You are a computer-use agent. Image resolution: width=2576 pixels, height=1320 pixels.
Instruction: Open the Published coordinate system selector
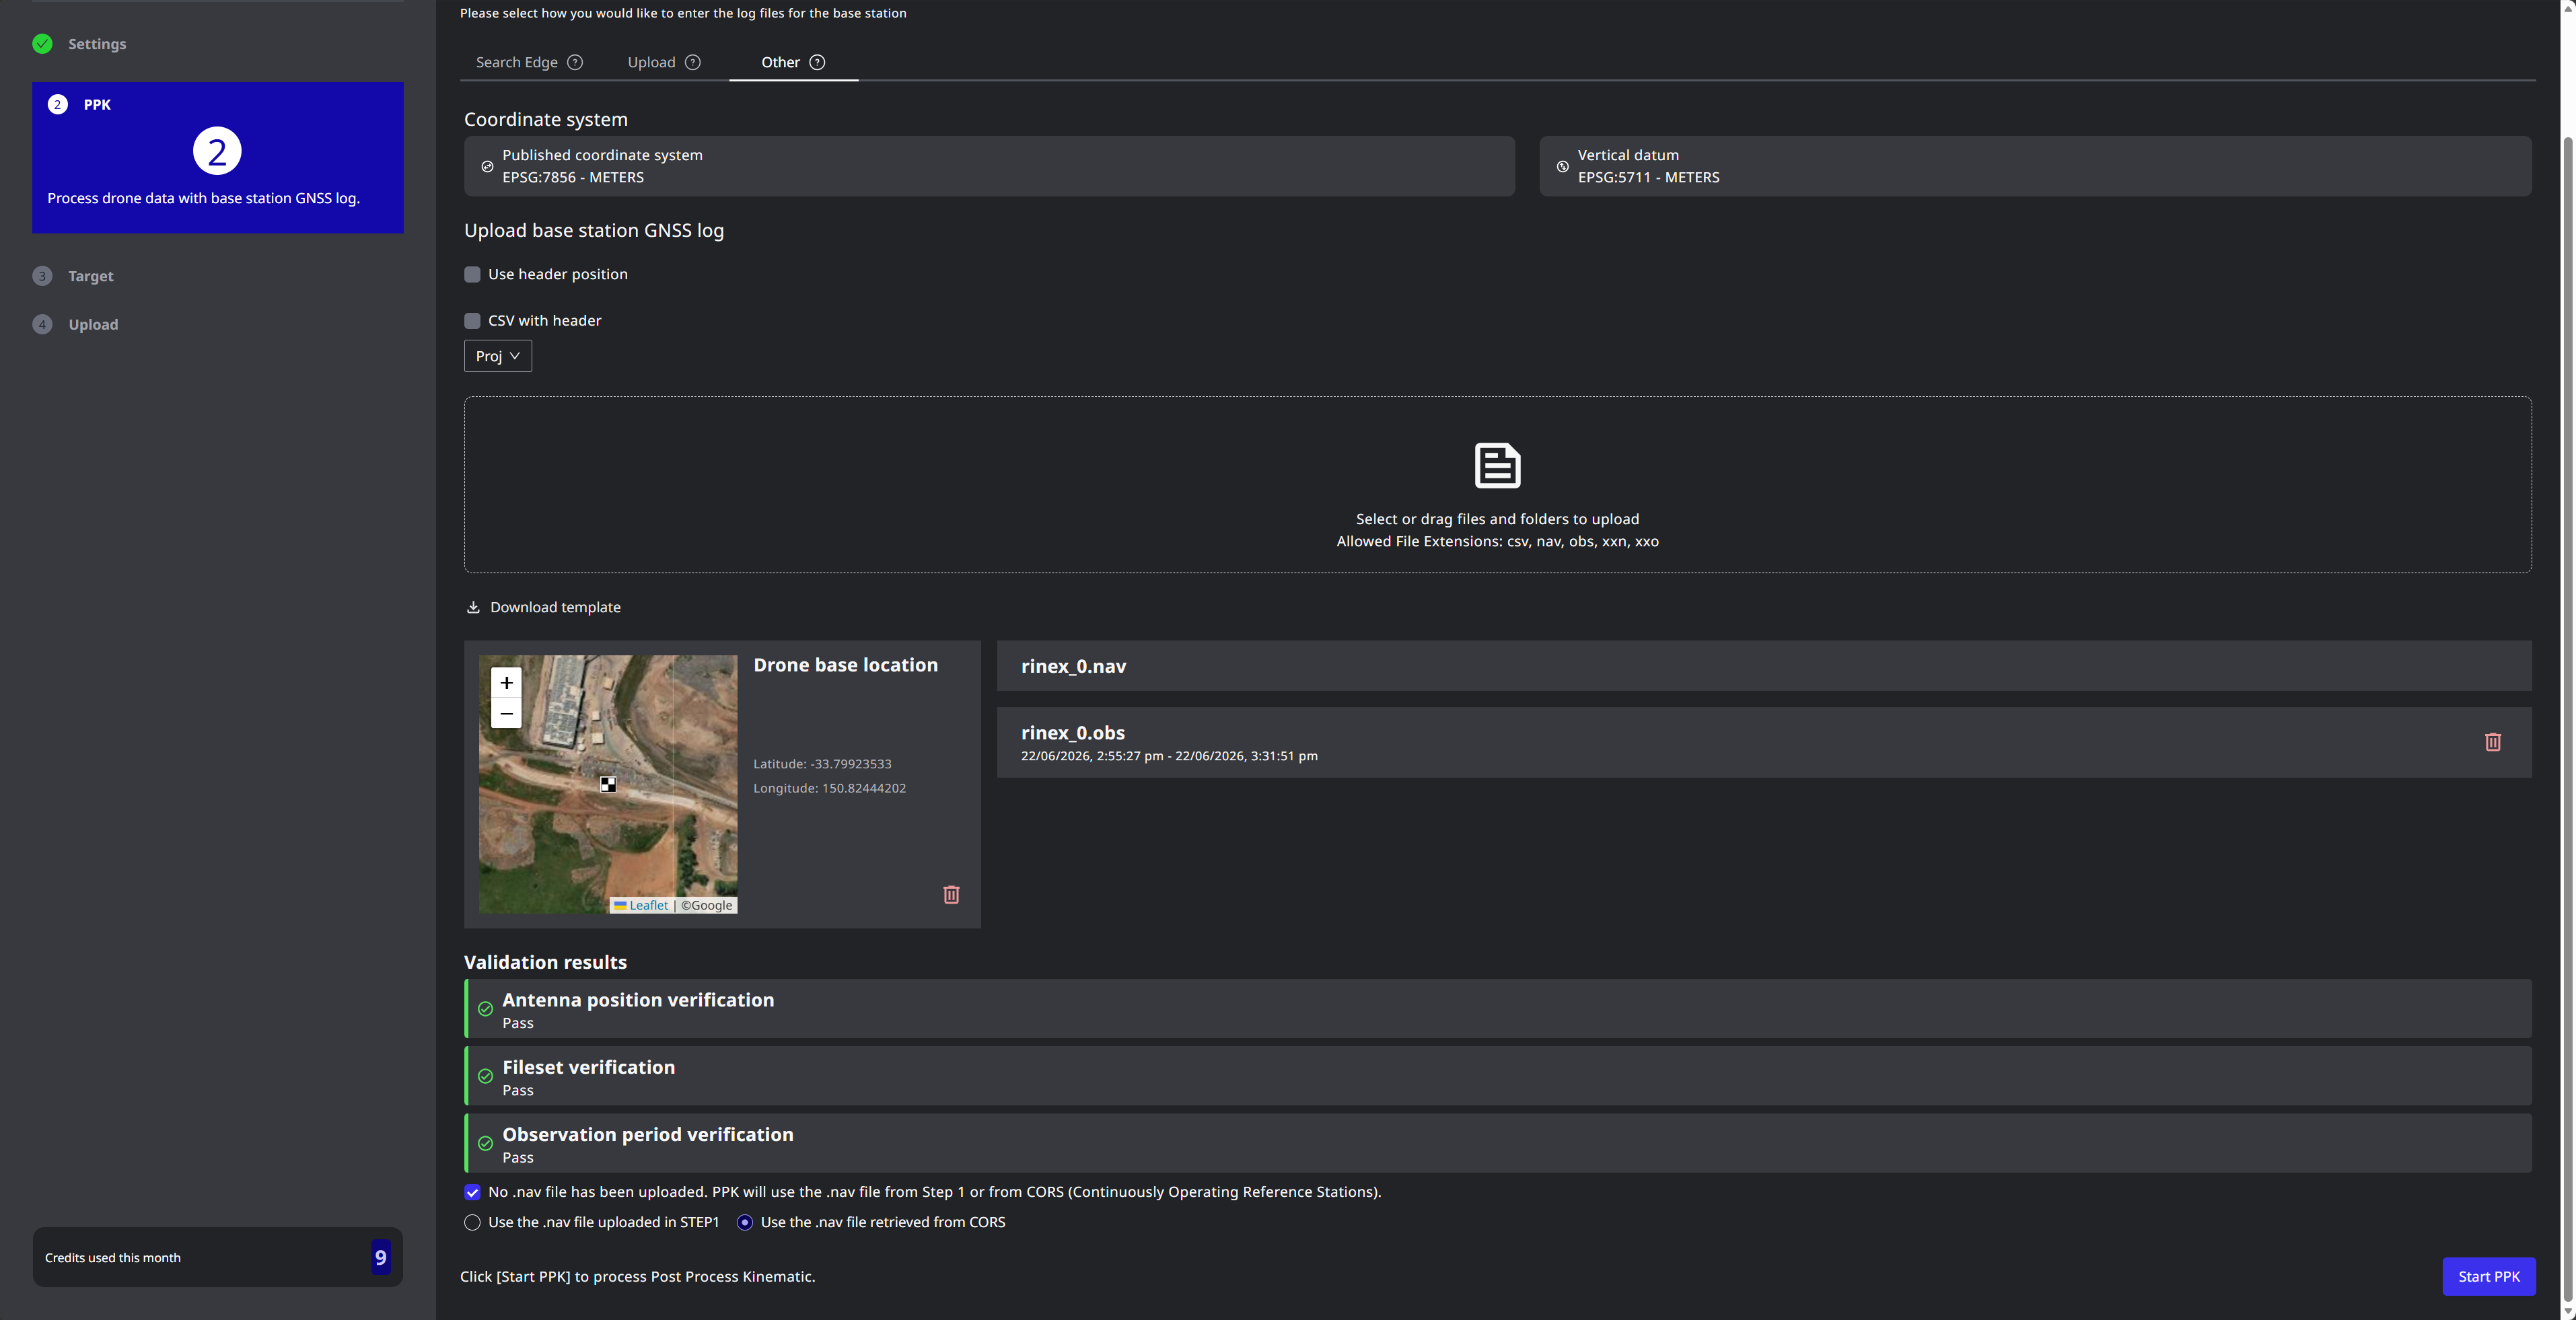[989, 166]
